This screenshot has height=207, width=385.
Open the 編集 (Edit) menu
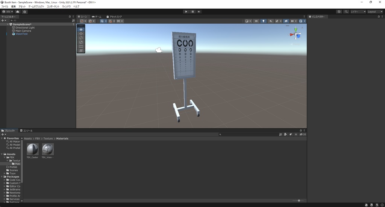click(x=13, y=7)
